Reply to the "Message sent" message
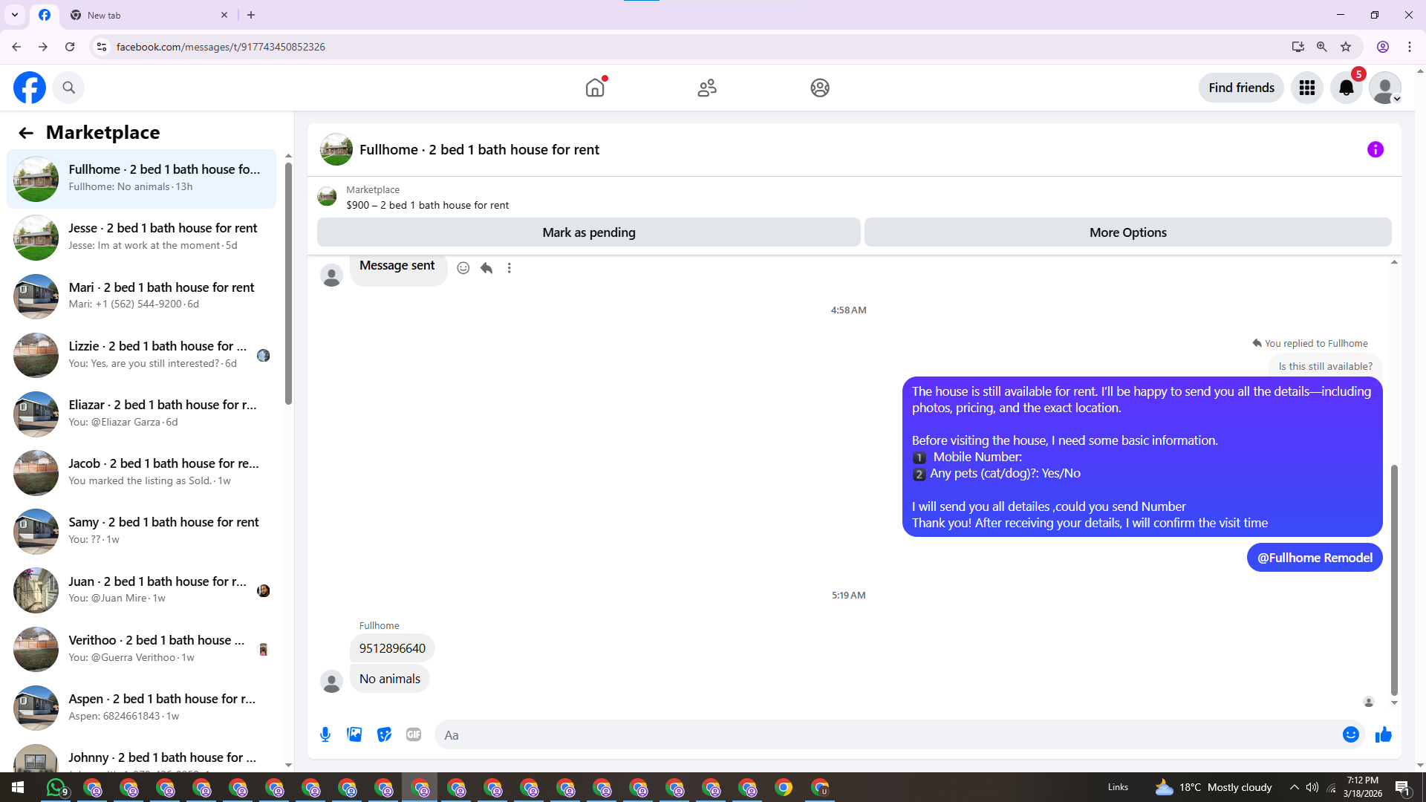 pos(486,268)
